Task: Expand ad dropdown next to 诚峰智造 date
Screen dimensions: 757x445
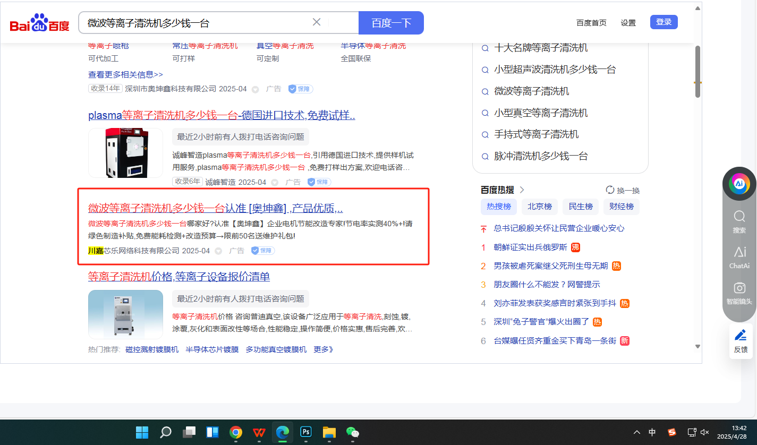Action: click(x=275, y=183)
